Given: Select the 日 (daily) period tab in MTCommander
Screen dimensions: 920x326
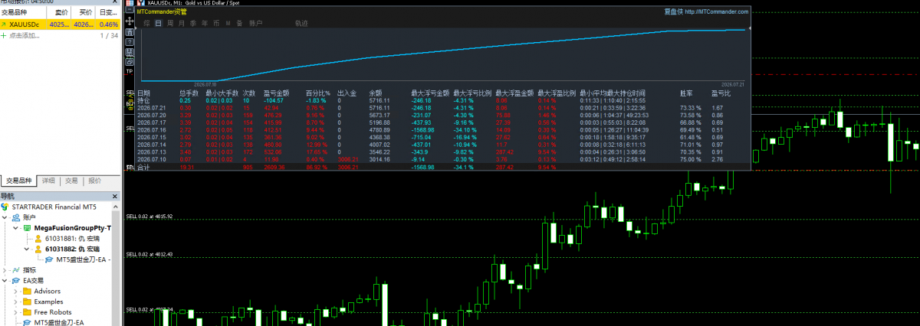Looking at the screenshot, I should (159, 24).
